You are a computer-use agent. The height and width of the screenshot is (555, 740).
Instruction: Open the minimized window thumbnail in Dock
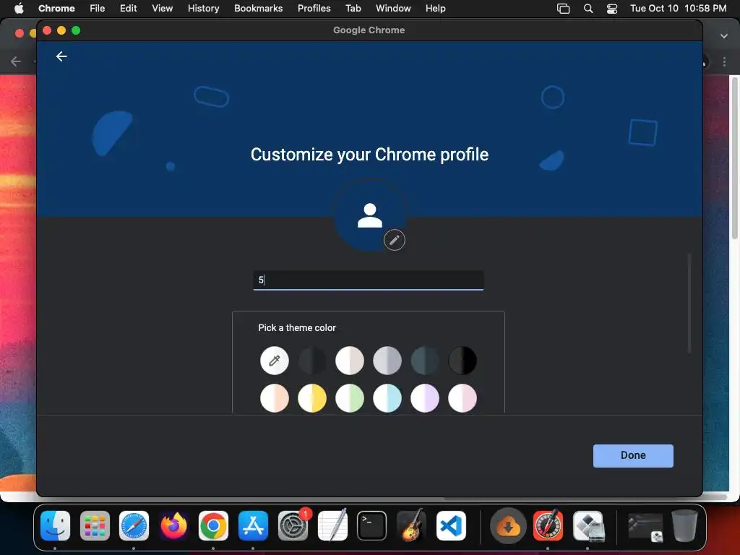(x=645, y=527)
